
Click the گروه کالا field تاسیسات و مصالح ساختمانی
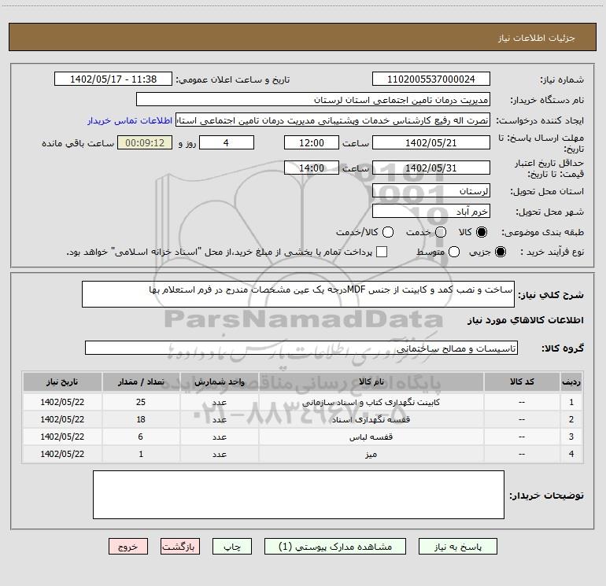pos(301,348)
